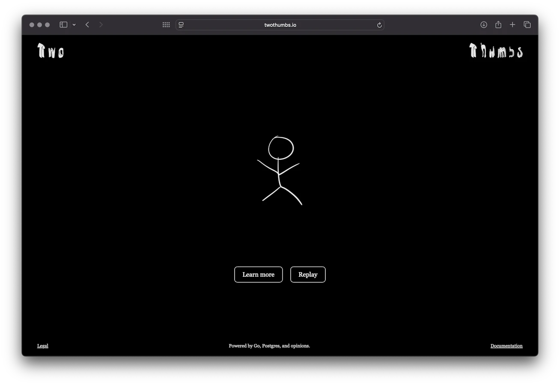Image resolution: width=560 pixels, height=385 pixels.
Task: Open the page menu icon in address bar
Action: click(x=181, y=25)
